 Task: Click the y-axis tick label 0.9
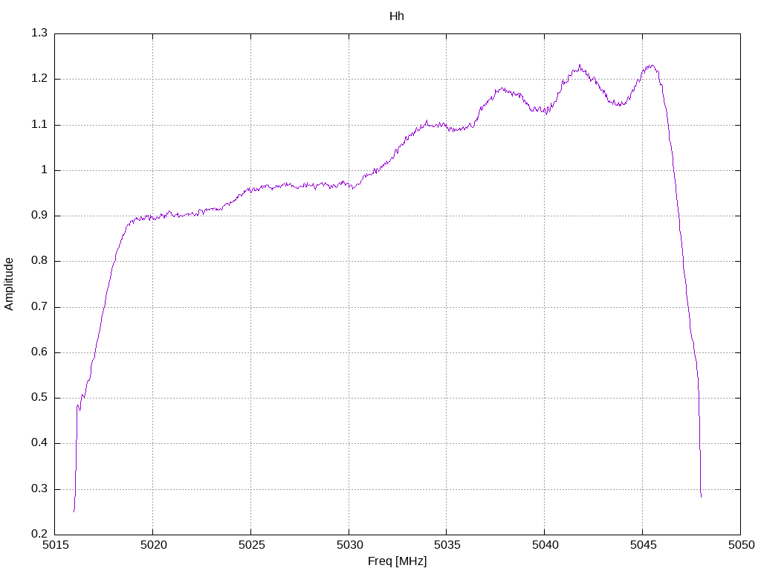pyautogui.click(x=39, y=216)
